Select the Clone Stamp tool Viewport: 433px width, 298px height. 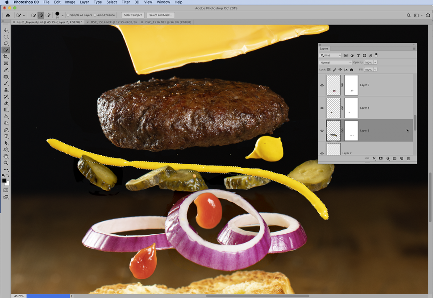6,90
